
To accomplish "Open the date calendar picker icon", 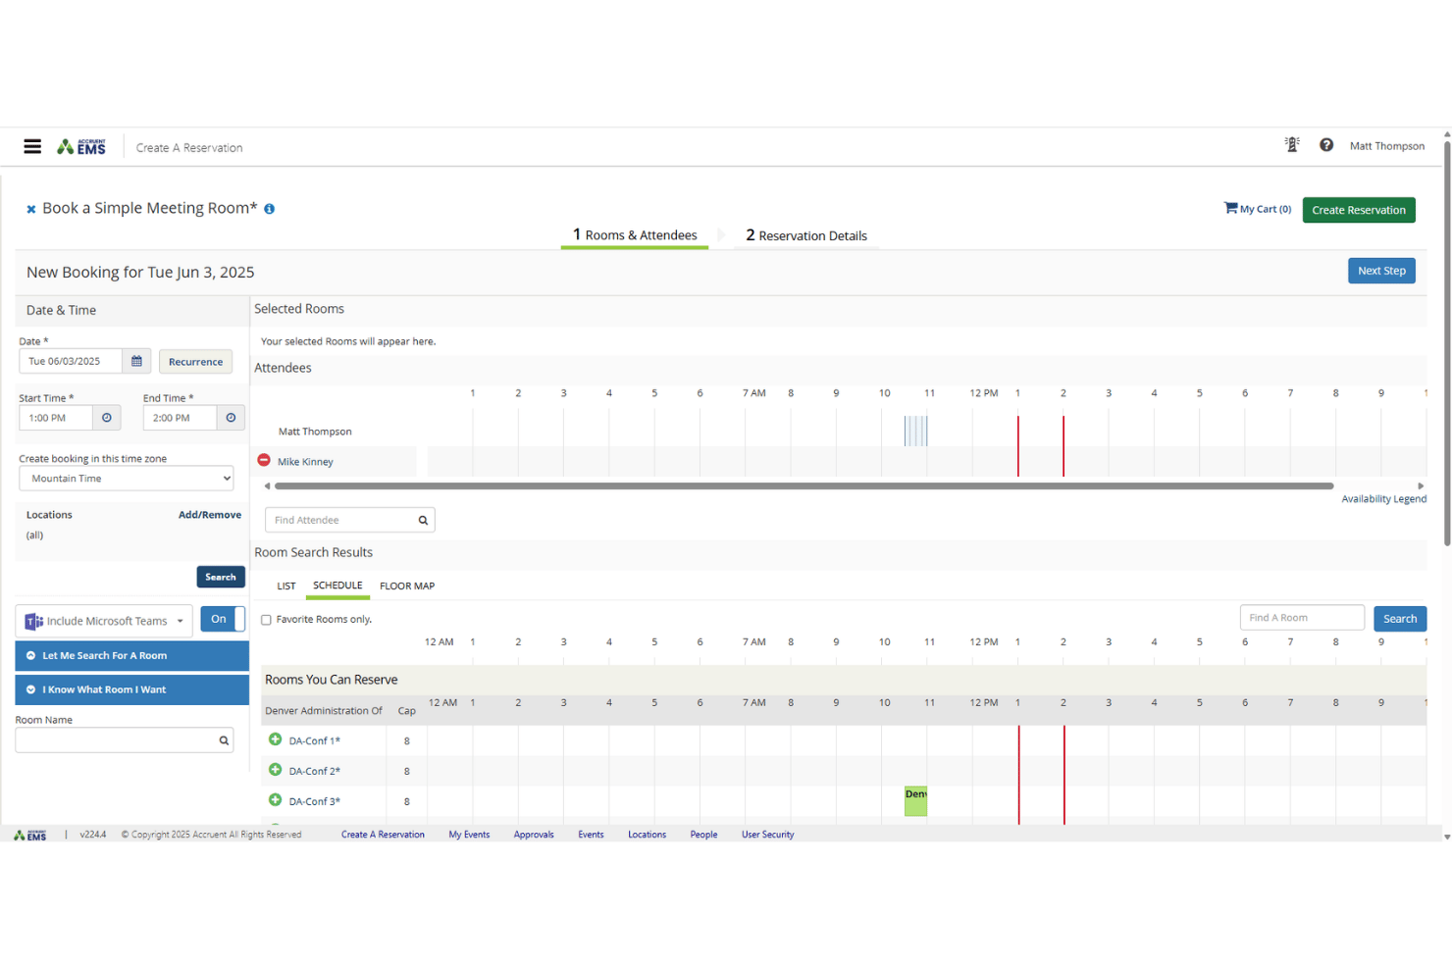I will coord(136,361).
